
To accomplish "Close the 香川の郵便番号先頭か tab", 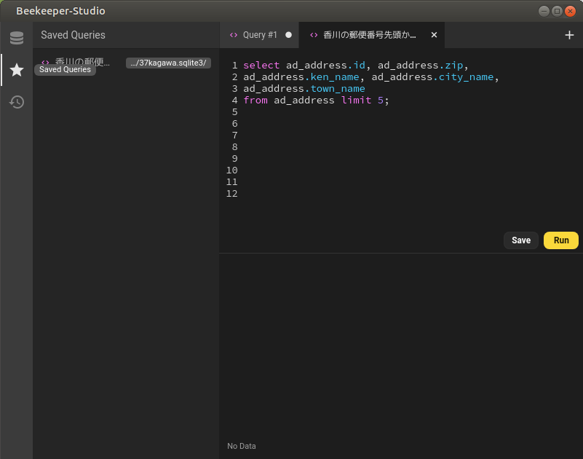I will click(434, 35).
